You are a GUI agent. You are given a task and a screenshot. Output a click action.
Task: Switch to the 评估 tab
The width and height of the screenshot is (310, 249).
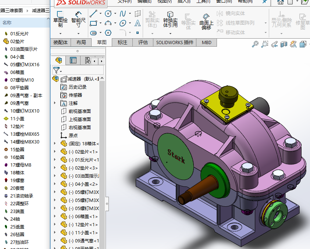(143, 42)
